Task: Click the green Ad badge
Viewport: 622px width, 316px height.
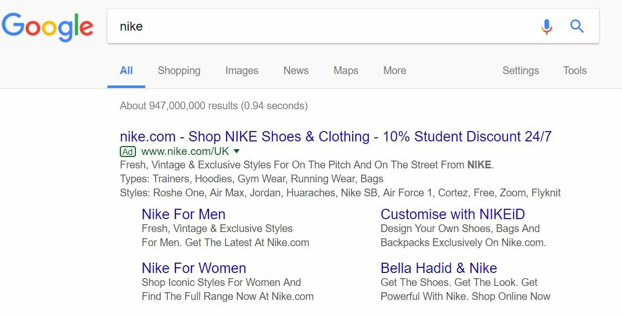Action: point(128,151)
